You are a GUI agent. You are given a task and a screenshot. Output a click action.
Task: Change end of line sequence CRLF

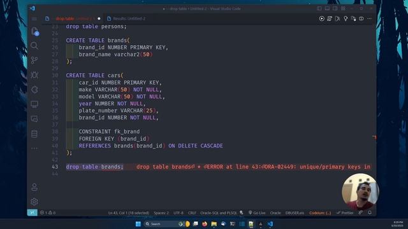(192, 213)
